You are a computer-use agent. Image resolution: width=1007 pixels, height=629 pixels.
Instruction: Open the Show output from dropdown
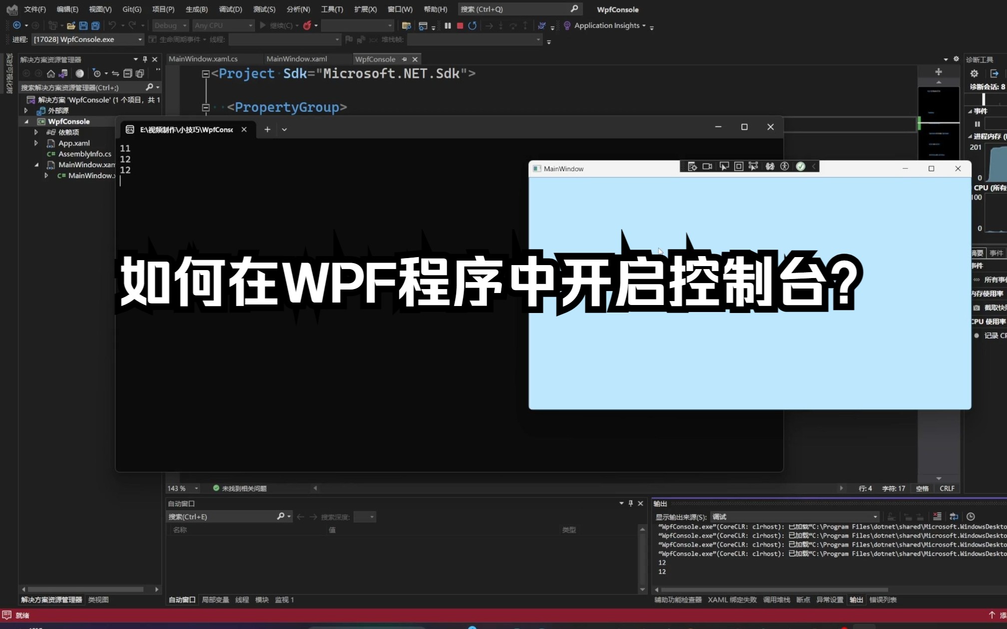[795, 517]
